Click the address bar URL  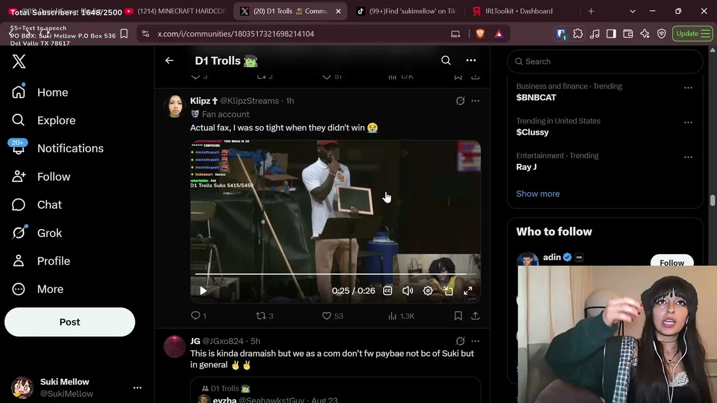(236, 34)
